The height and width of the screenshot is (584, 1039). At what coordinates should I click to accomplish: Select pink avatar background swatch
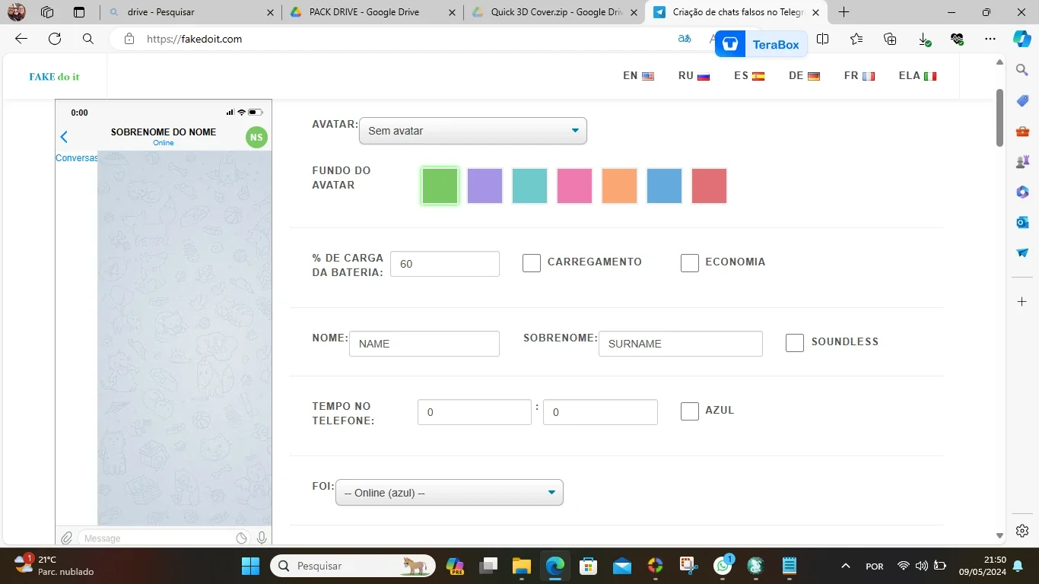[575, 186]
